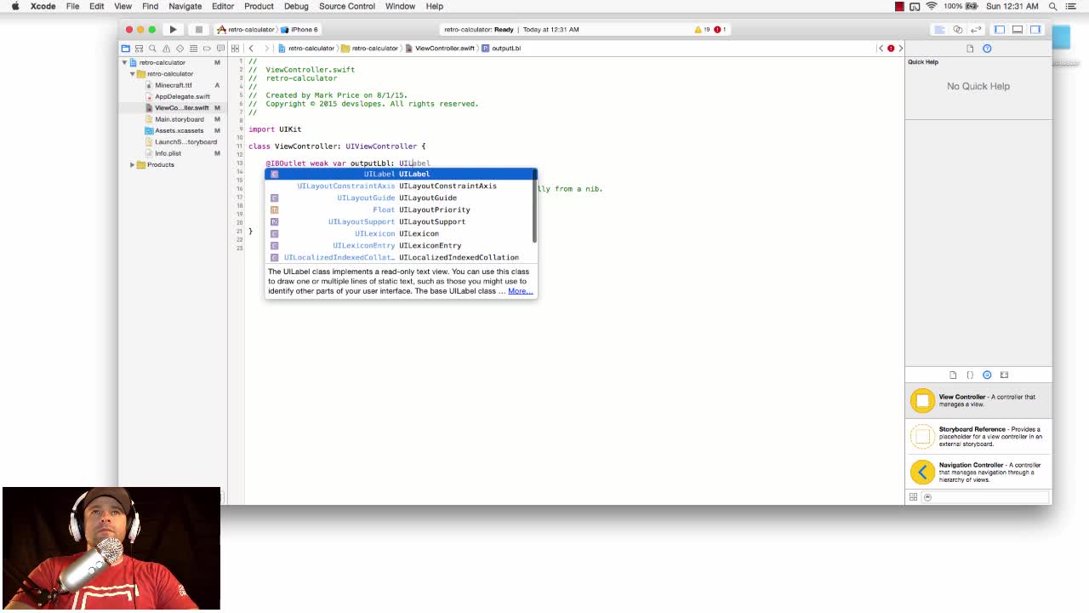Show the File inspector
Image resolution: width=1089 pixels, height=613 pixels.
coord(970,48)
